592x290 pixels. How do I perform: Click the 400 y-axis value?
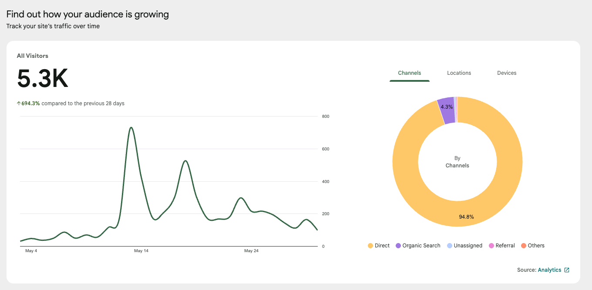pos(326,182)
